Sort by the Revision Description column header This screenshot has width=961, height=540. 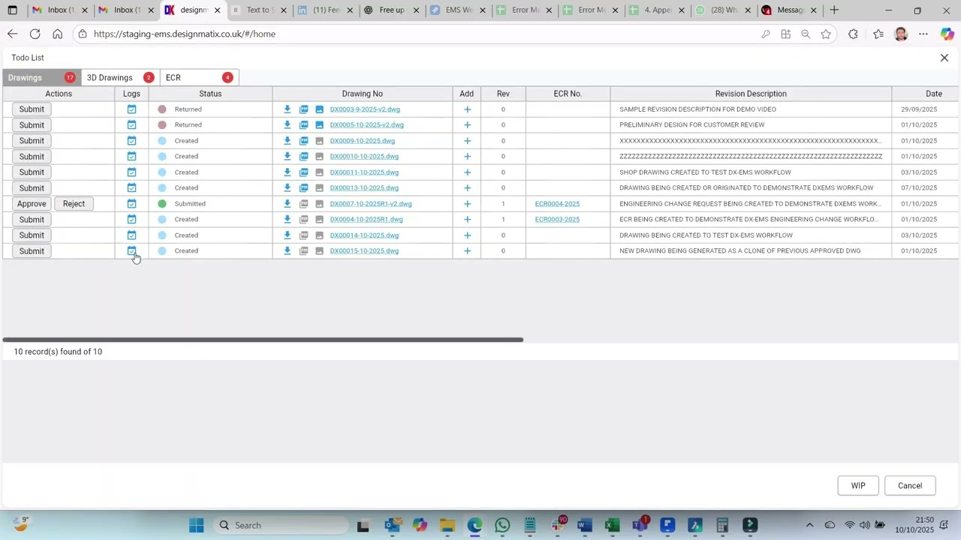751,94
